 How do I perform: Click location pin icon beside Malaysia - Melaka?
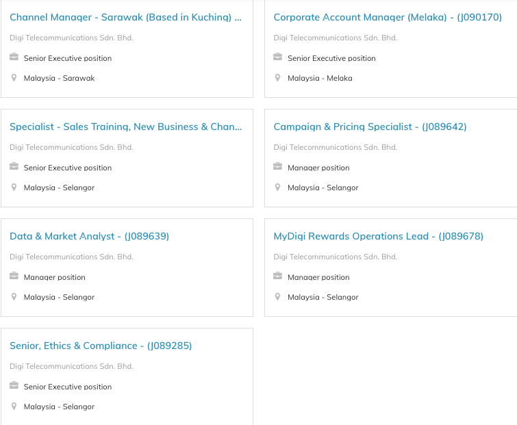[278, 78]
